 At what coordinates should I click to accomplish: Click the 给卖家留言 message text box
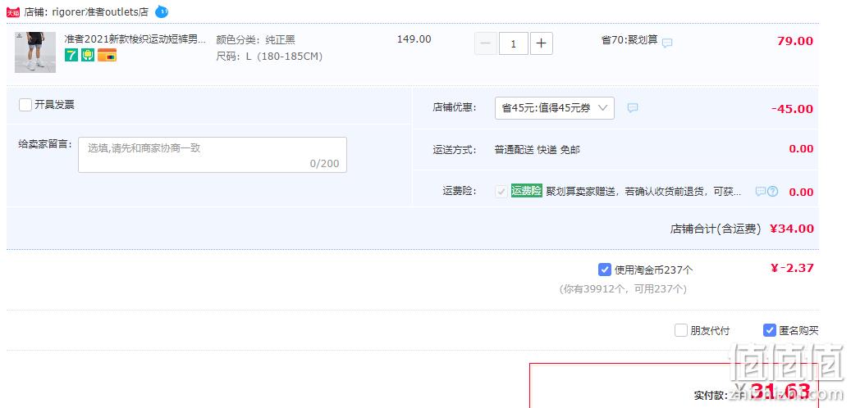pyautogui.click(x=213, y=155)
